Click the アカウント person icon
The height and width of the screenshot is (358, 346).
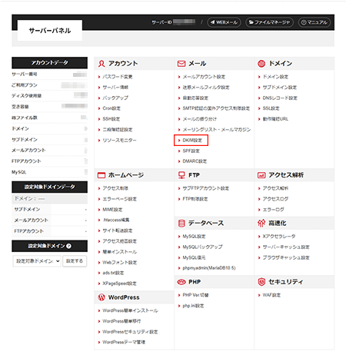101,64
